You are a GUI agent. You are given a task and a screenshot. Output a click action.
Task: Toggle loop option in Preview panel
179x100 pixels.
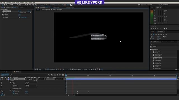pos(164,29)
